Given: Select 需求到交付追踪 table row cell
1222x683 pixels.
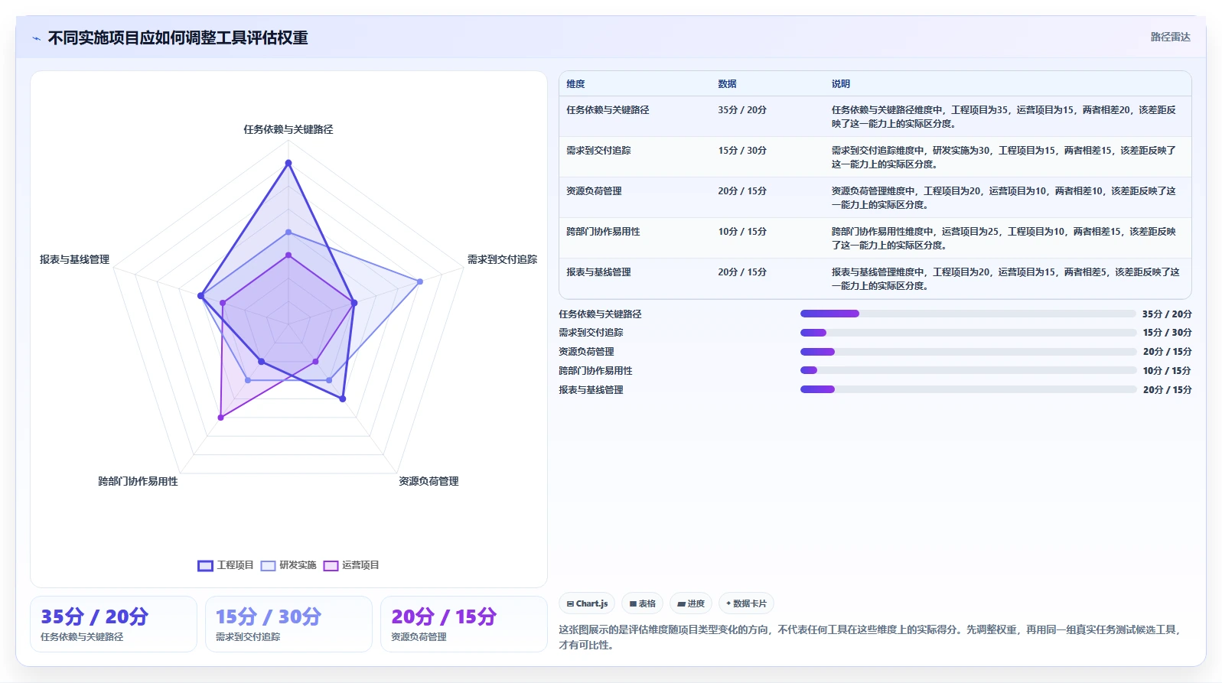Looking at the screenshot, I should coord(598,151).
